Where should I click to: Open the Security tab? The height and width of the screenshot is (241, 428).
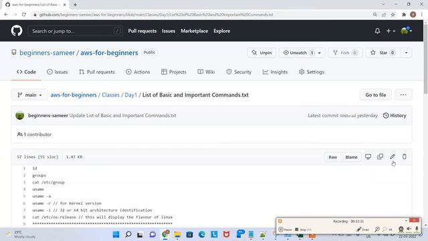point(239,72)
